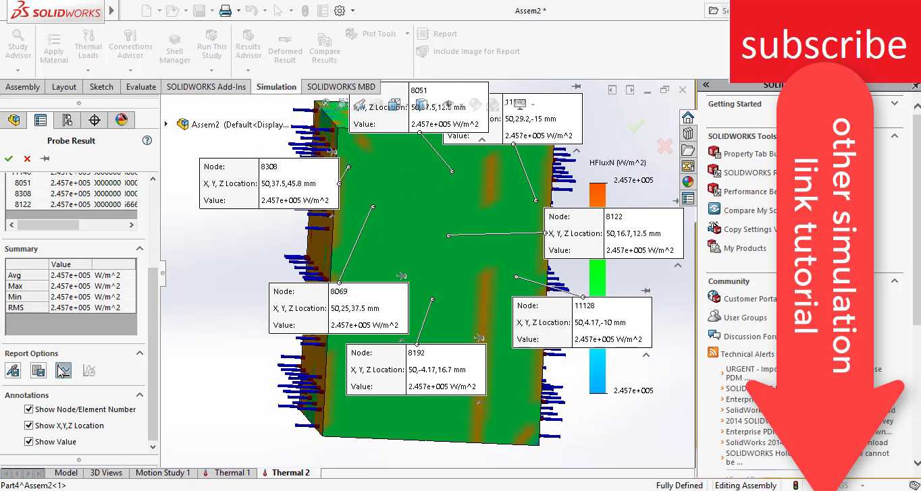
Task: Open Design Library icon in task pane
Action: (x=688, y=133)
